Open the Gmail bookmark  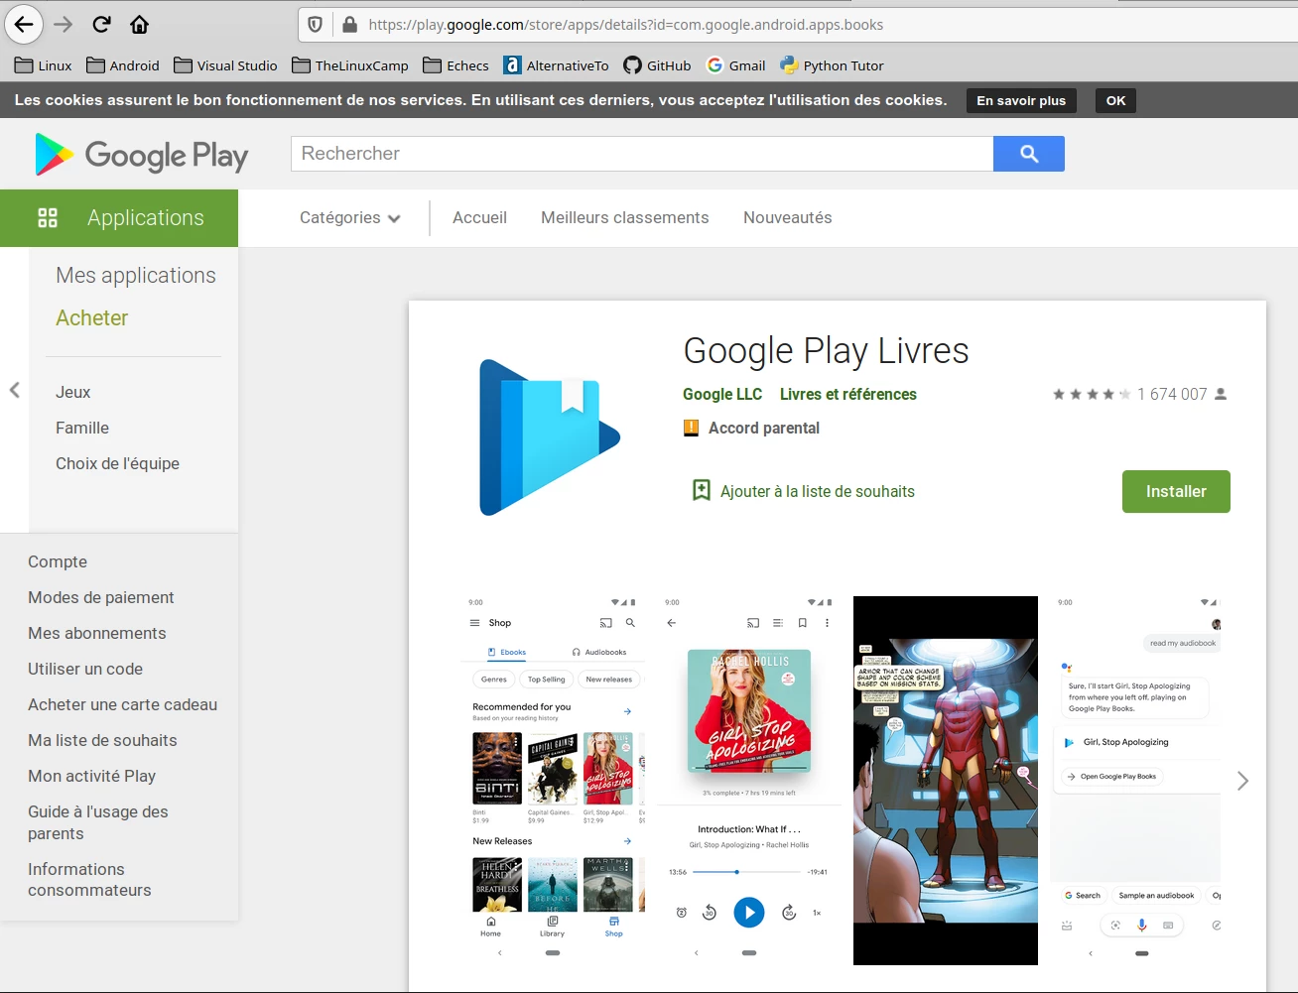click(x=735, y=65)
